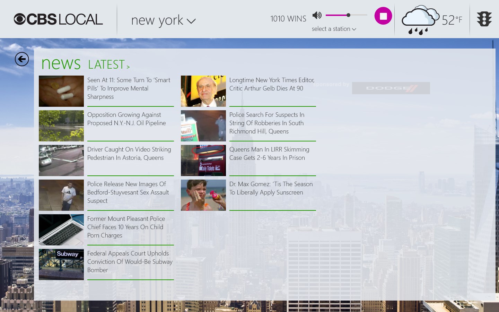Select the LATEST tab in the news section

pos(106,64)
